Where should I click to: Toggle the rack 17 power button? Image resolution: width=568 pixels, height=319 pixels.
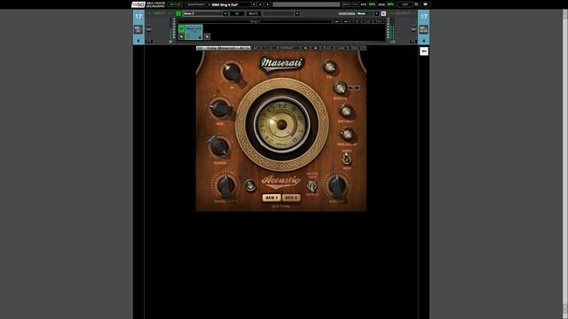pos(178,14)
